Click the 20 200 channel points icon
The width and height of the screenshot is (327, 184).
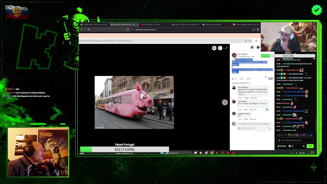click(278, 146)
